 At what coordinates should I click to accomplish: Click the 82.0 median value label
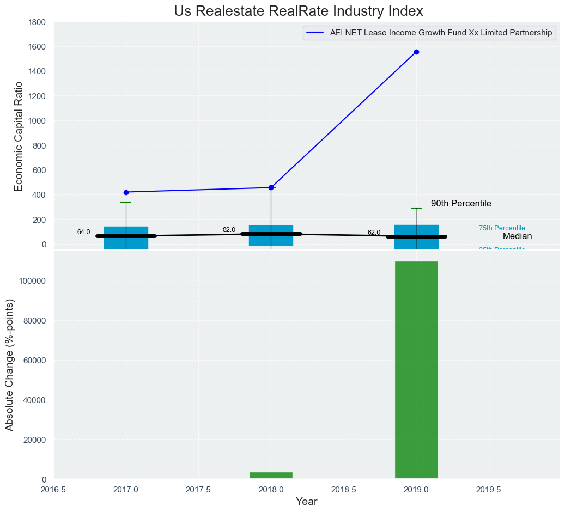pyautogui.click(x=229, y=230)
